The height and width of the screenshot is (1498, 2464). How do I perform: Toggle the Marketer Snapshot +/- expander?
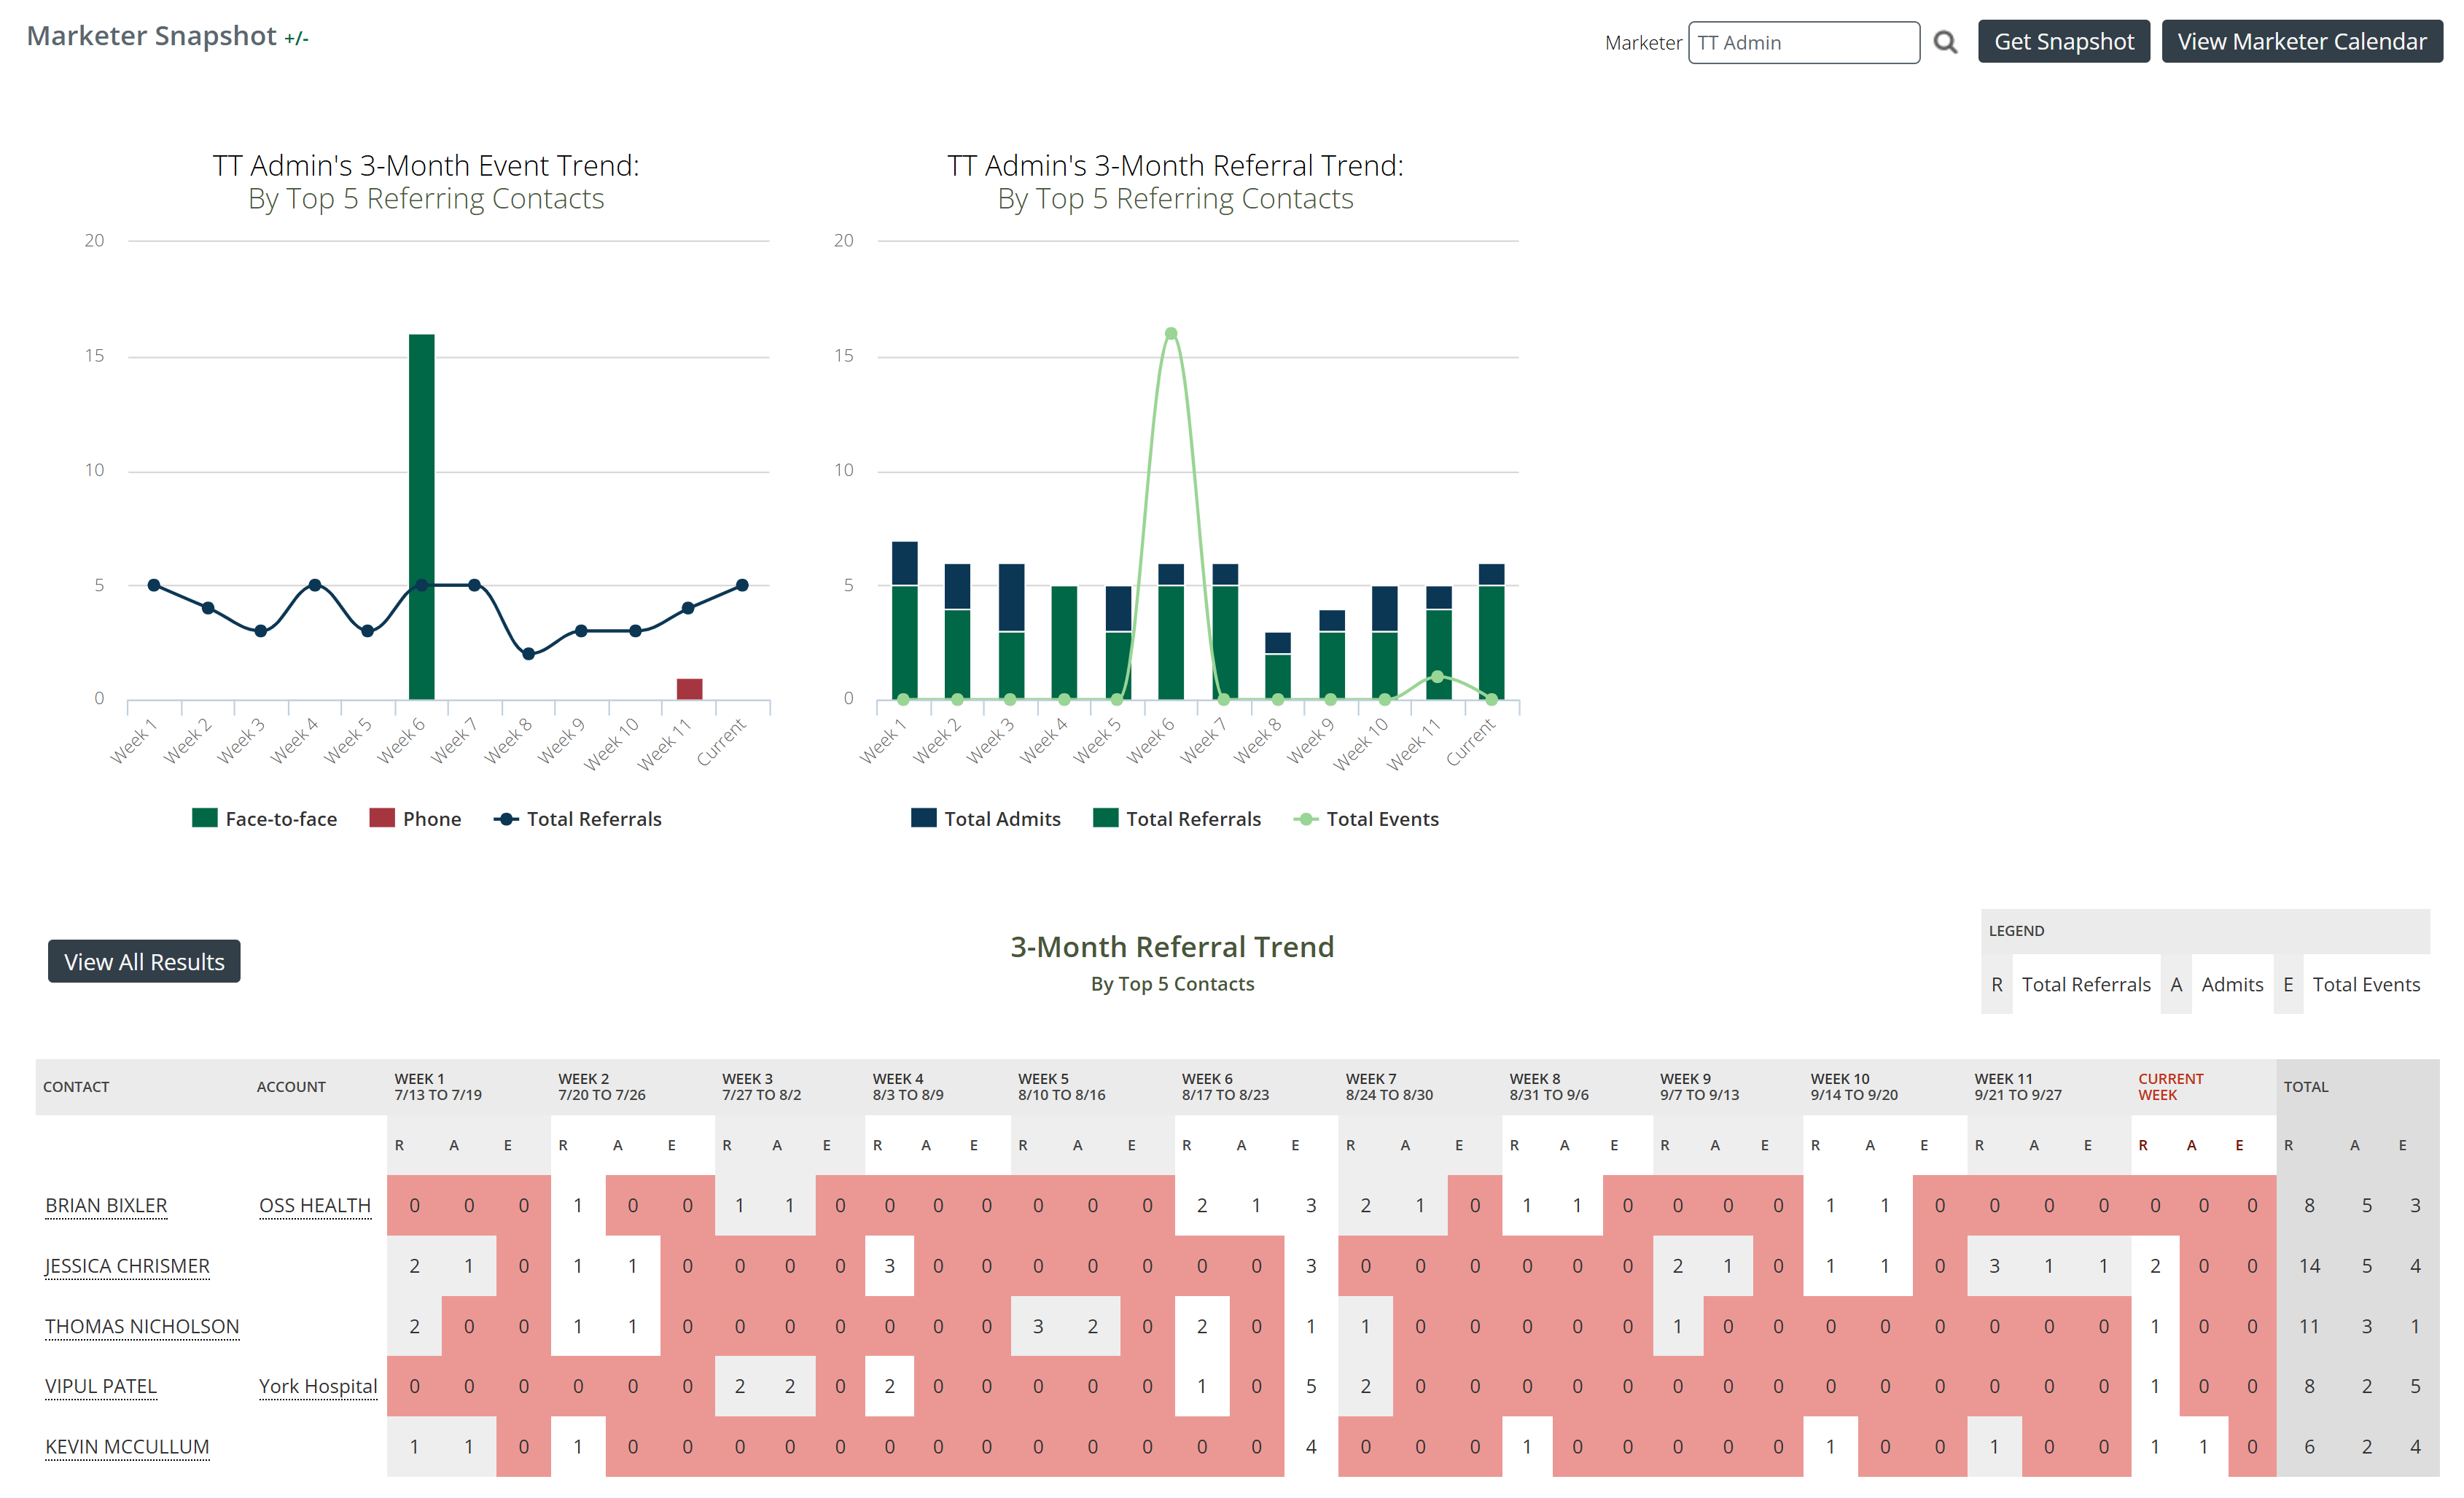click(x=296, y=38)
